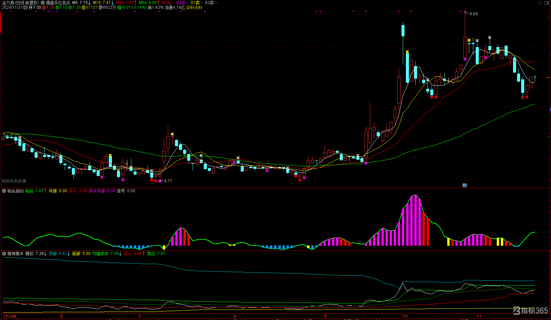
Task: Click the 换1.43% turnover rate
Action: [156, 7]
